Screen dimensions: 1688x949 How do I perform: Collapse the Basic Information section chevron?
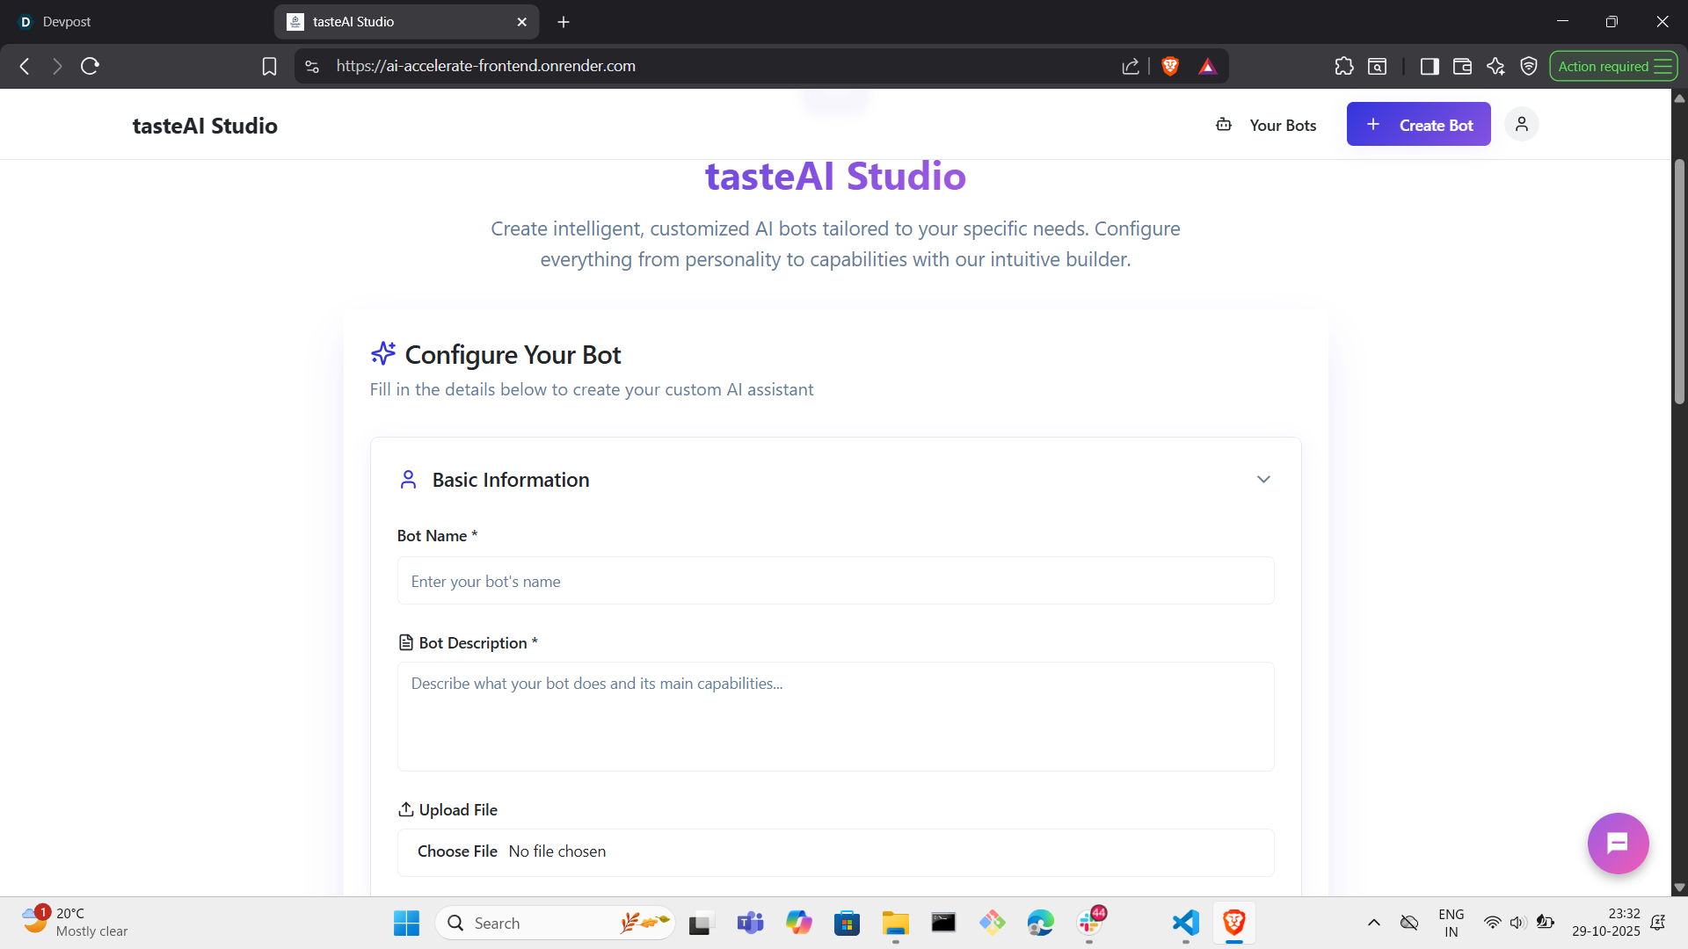(1263, 480)
